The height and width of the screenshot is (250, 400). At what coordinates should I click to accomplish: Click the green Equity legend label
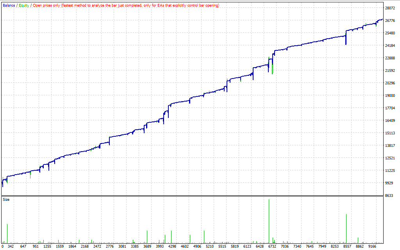[23, 5]
